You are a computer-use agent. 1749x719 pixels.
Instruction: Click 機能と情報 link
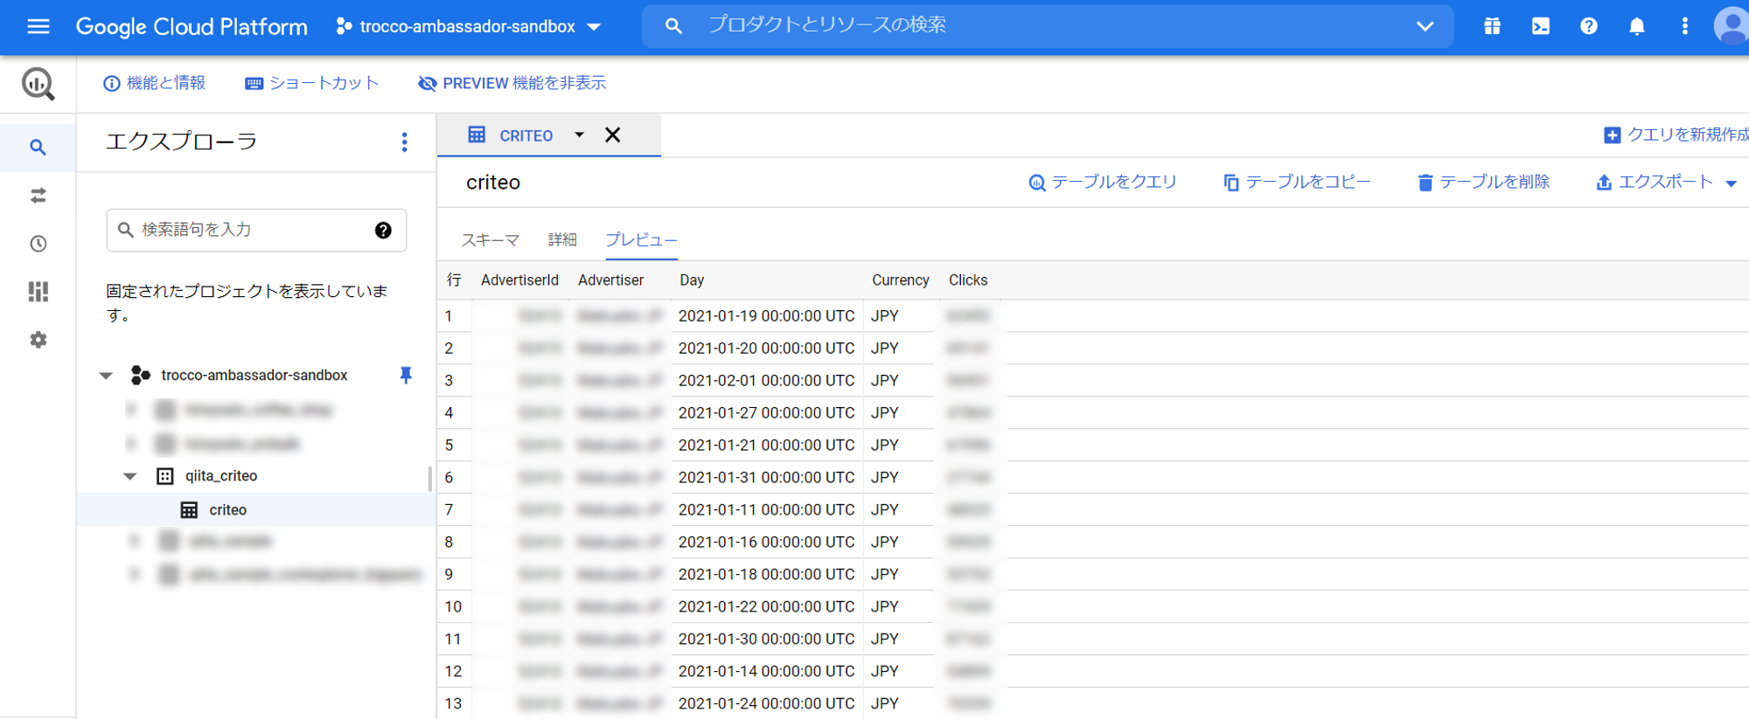point(155,83)
